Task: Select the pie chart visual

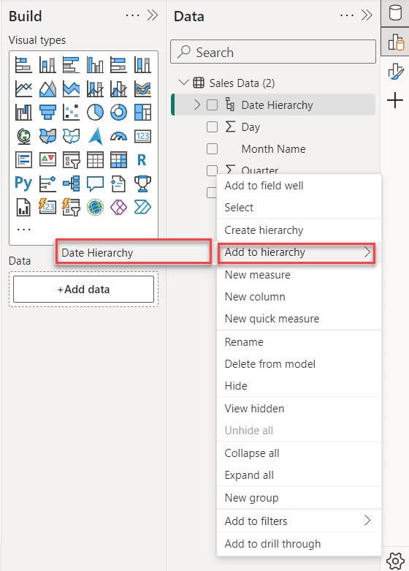Action: 95,113
